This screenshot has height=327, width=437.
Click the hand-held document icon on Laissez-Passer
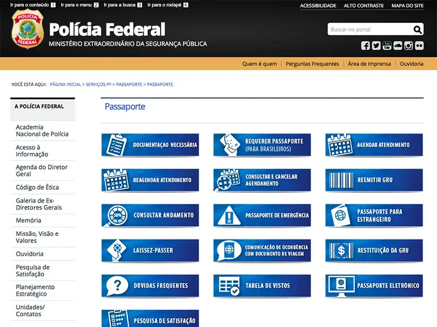coord(116,250)
